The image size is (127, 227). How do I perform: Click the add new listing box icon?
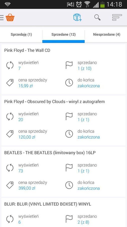coord(78,17)
